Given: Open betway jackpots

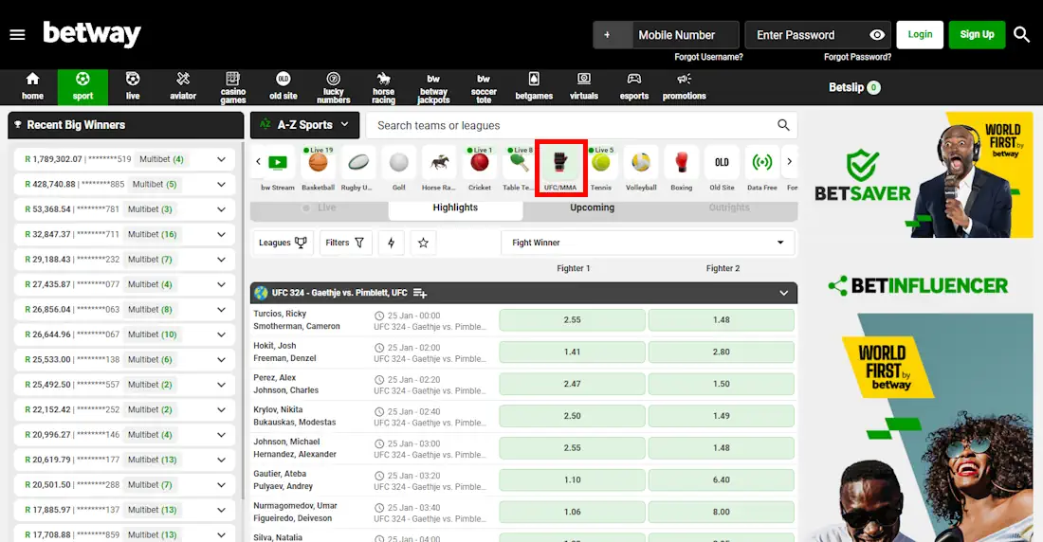Looking at the screenshot, I should point(433,87).
